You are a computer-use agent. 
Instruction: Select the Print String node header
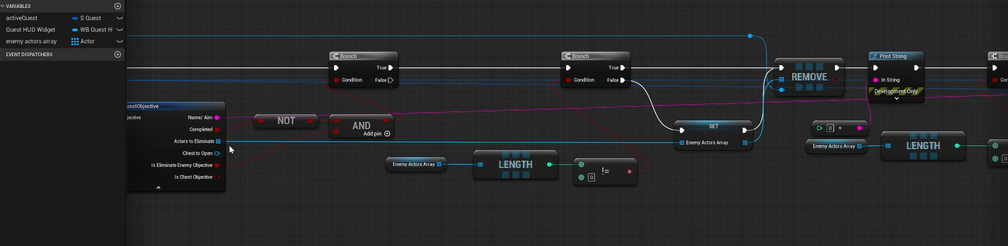[896, 56]
